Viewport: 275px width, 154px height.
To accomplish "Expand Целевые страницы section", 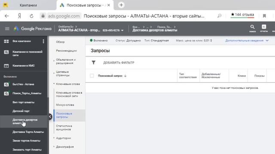I will (x=54, y=73).
